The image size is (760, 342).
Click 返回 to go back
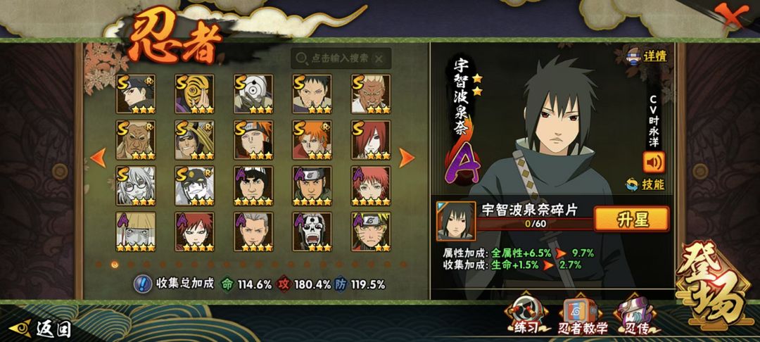pos(41,329)
